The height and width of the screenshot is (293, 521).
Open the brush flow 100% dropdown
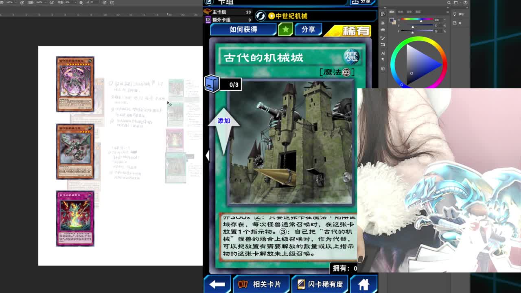pyautogui.click(x=45, y=2)
